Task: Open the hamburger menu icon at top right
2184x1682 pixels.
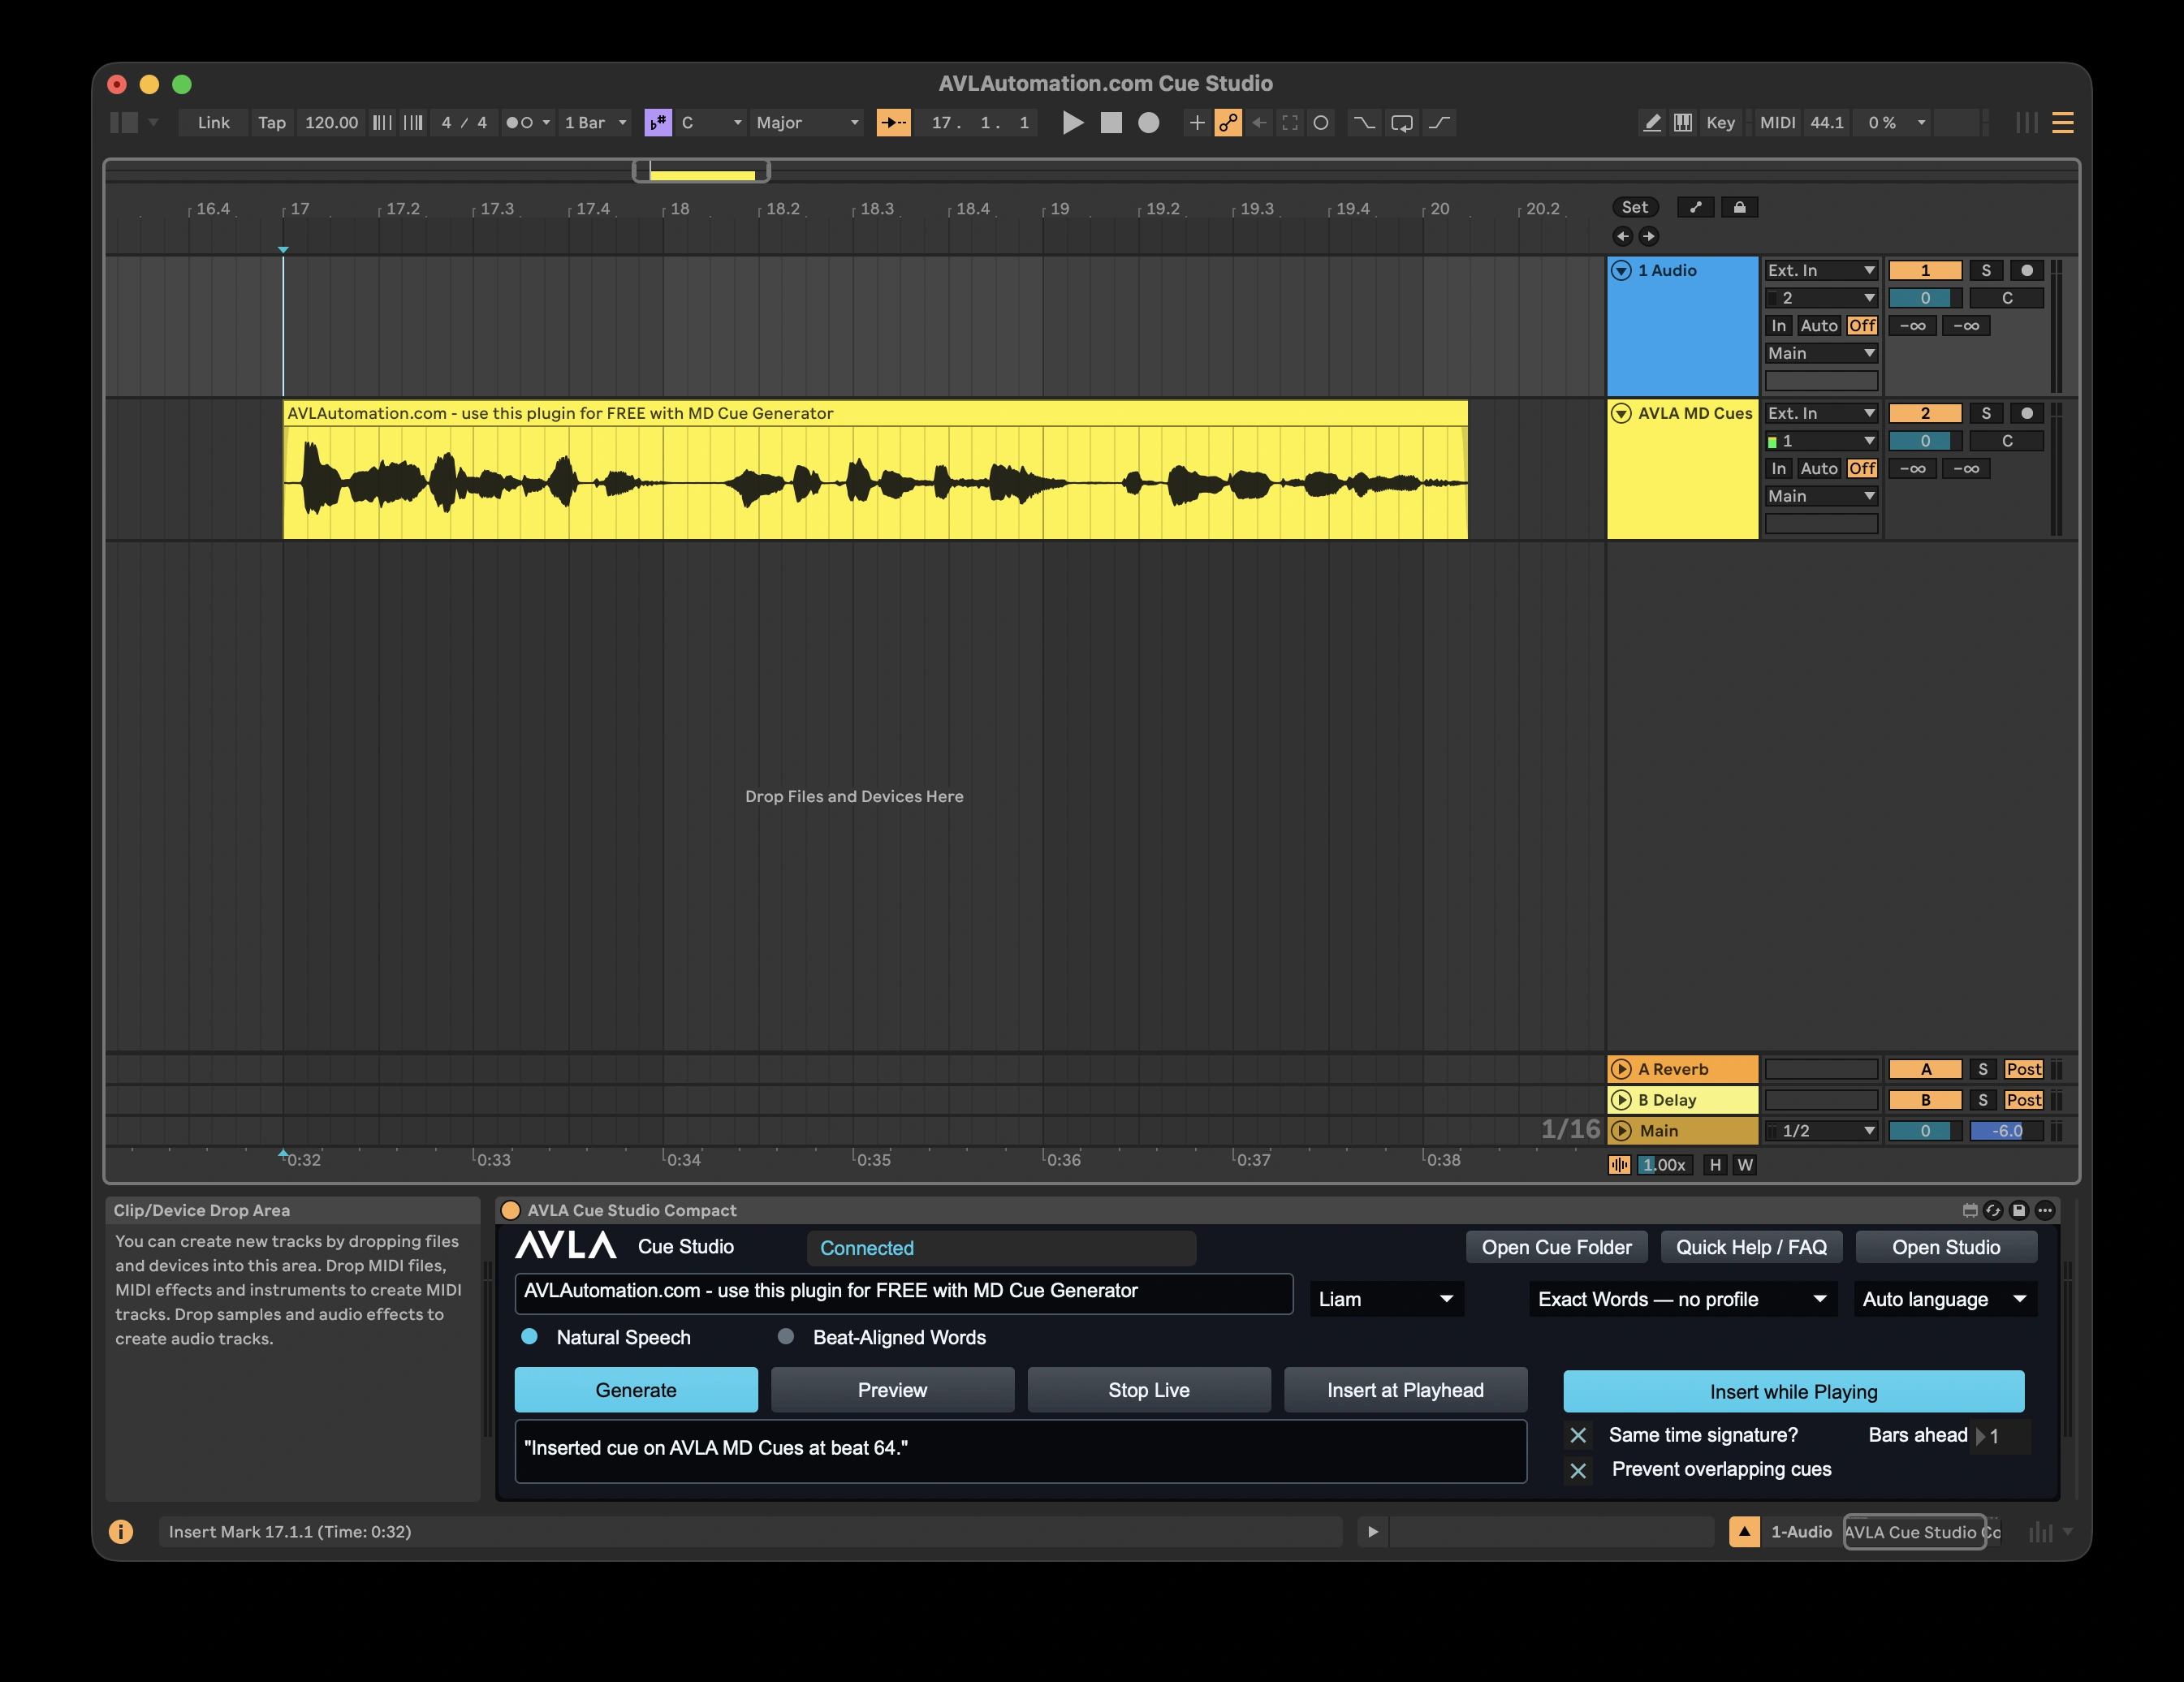Action: (2063, 123)
